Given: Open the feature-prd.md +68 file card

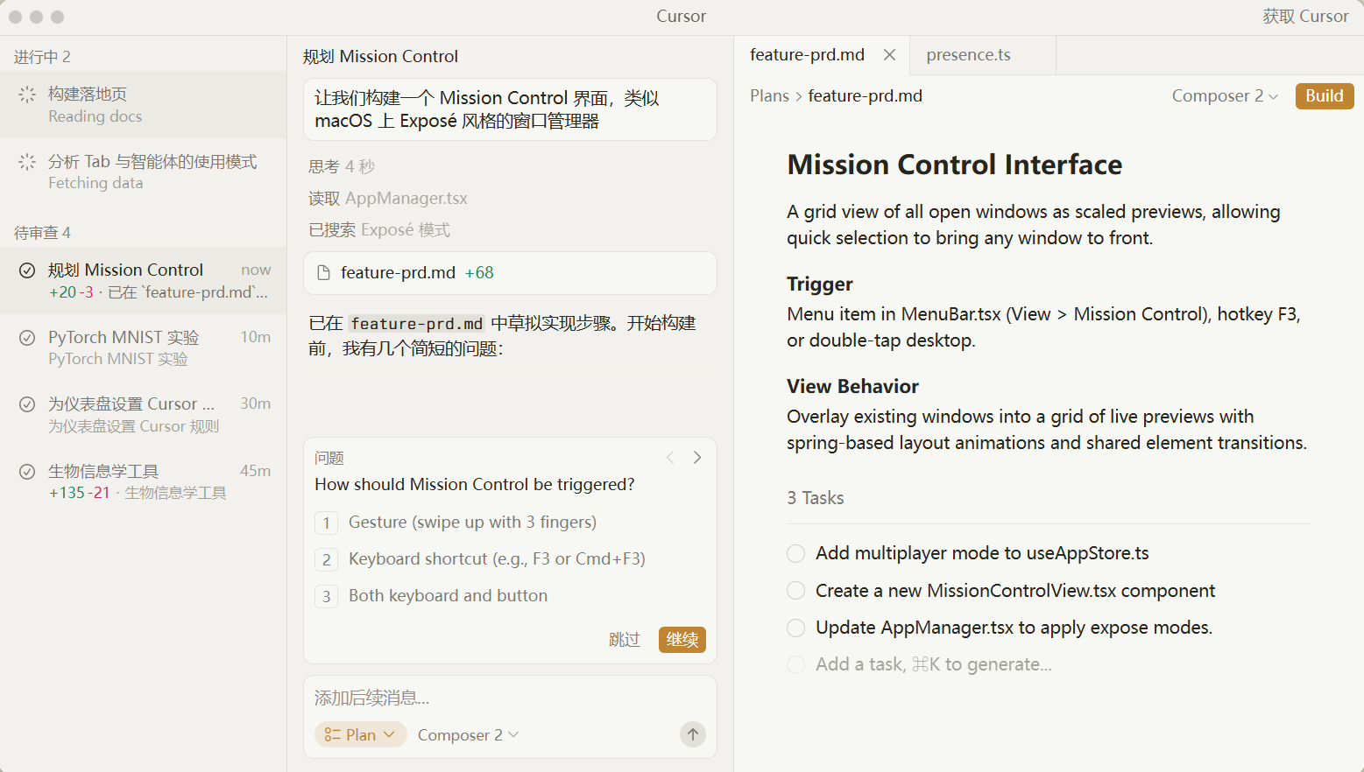Looking at the screenshot, I should click(510, 273).
